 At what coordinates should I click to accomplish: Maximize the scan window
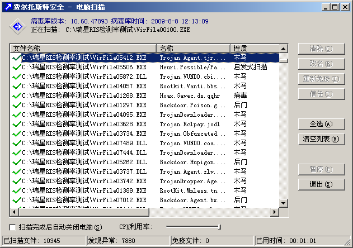click(335, 7)
